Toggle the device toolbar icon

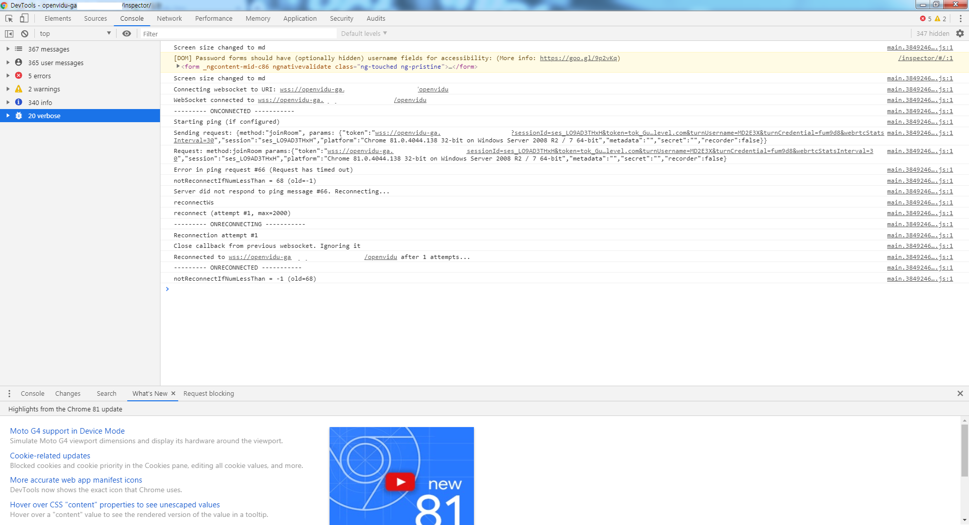(x=24, y=19)
